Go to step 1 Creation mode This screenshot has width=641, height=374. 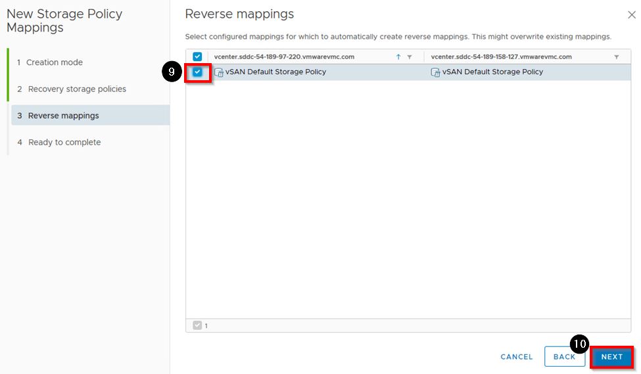[50, 62]
